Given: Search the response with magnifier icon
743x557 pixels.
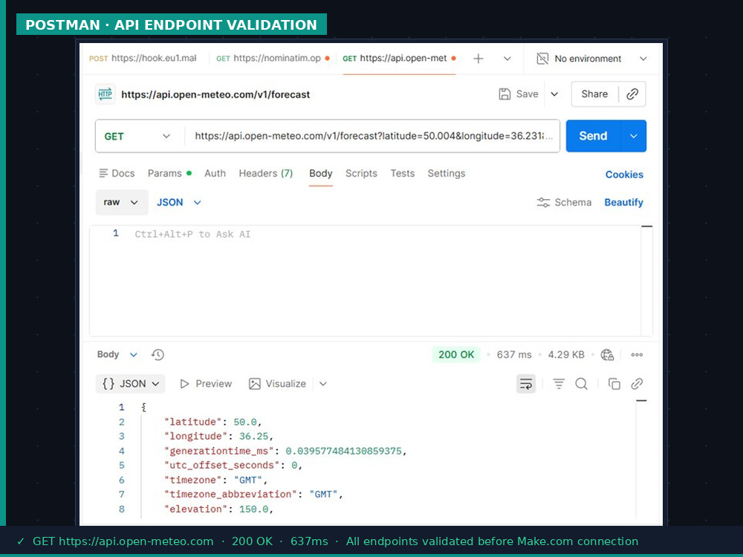Looking at the screenshot, I should click(x=582, y=384).
